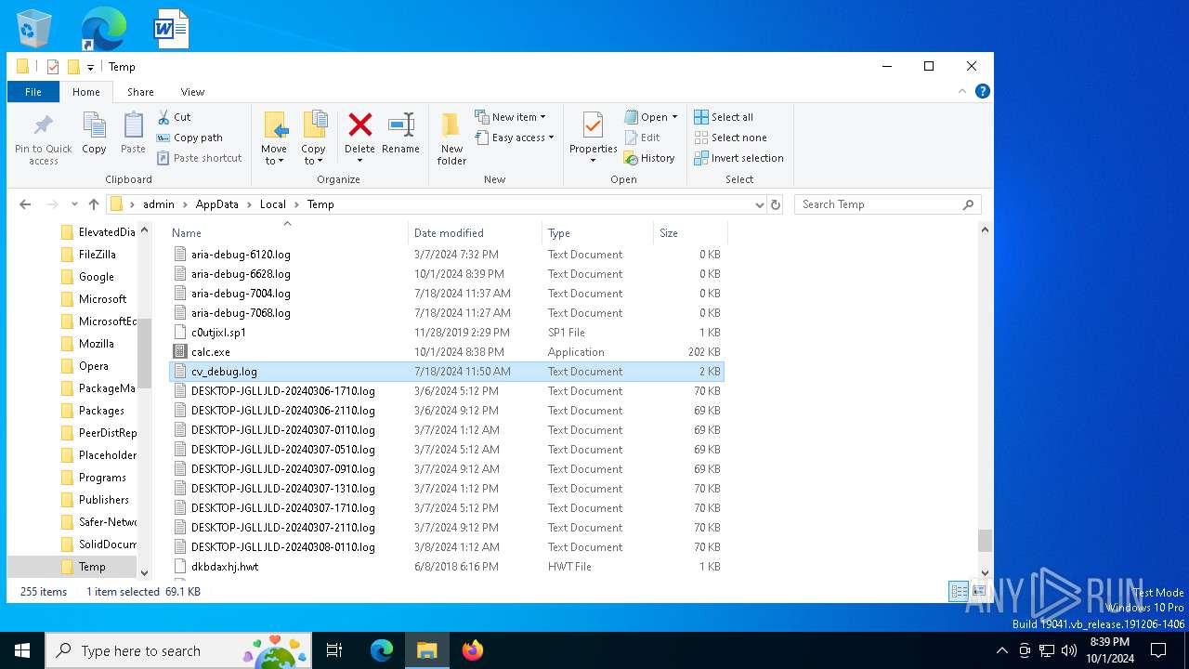
Task: Sort by Size column header
Action: 690,233
